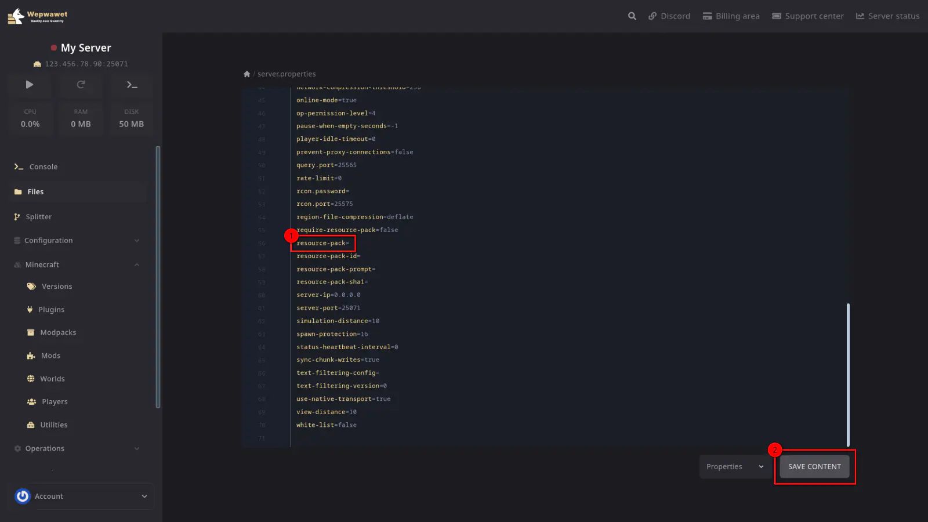This screenshot has width=928, height=522.
Task: Click the SAVE CONTENT button
Action: [x=814, y=467]
